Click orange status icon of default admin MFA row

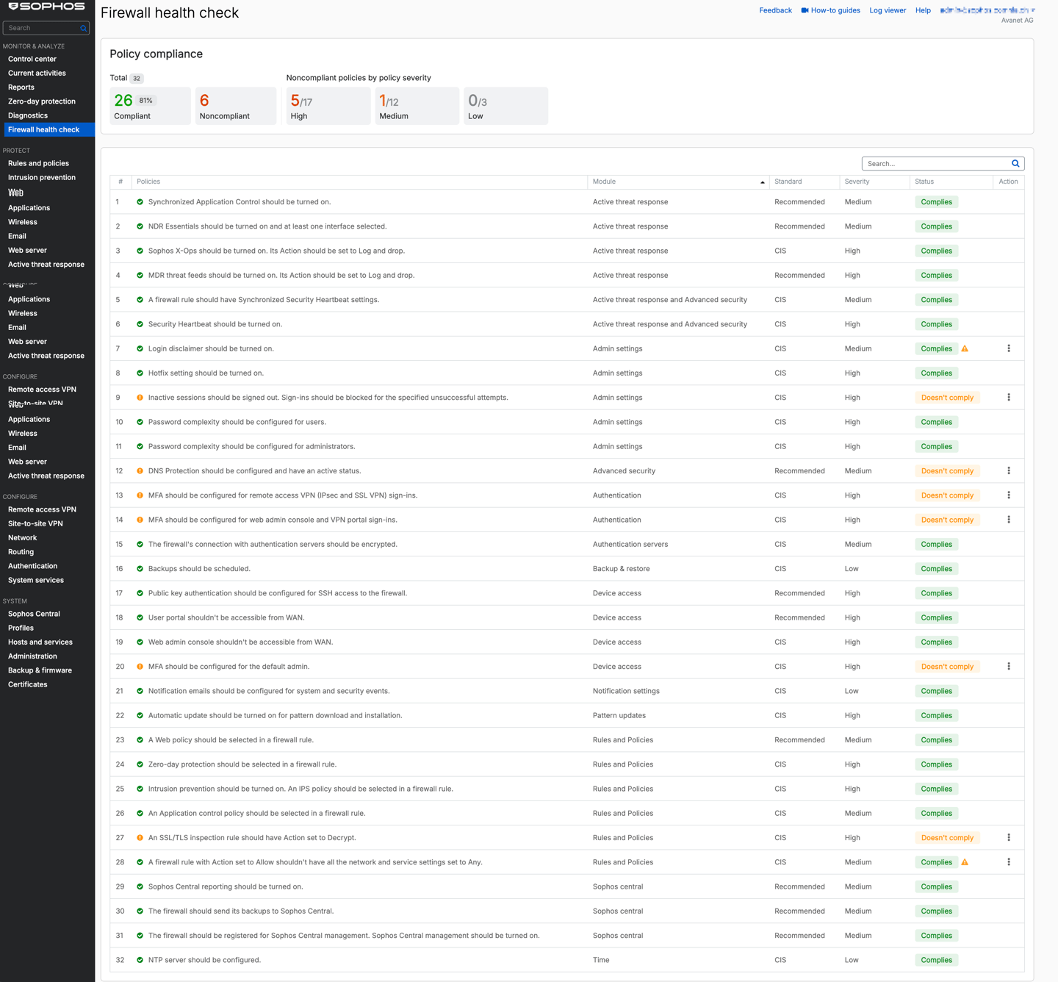pos(140,667)
